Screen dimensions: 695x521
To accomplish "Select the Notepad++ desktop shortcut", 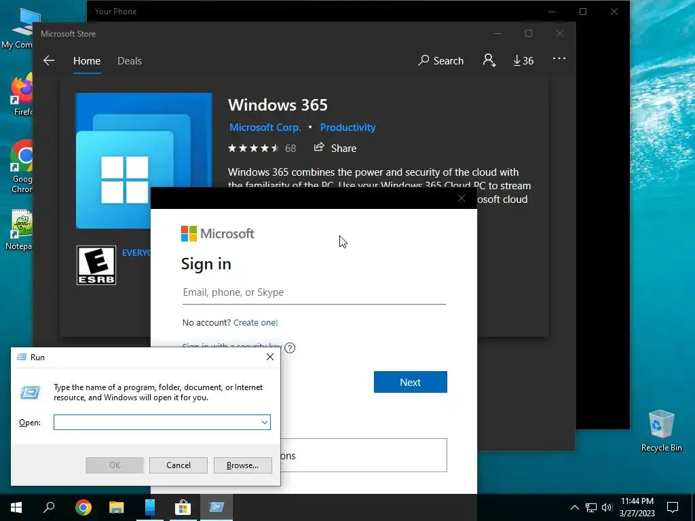I will [20, 229].
